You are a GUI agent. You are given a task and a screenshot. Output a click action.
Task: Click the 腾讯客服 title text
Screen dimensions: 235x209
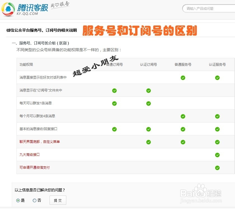32,8
